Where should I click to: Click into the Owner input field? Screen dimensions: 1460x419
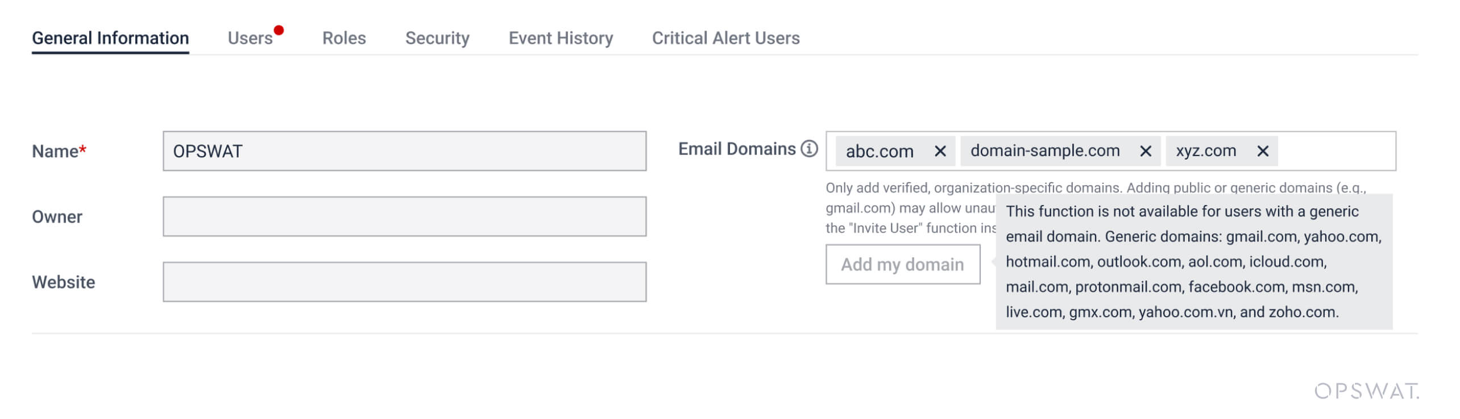[x=405, y=216]
